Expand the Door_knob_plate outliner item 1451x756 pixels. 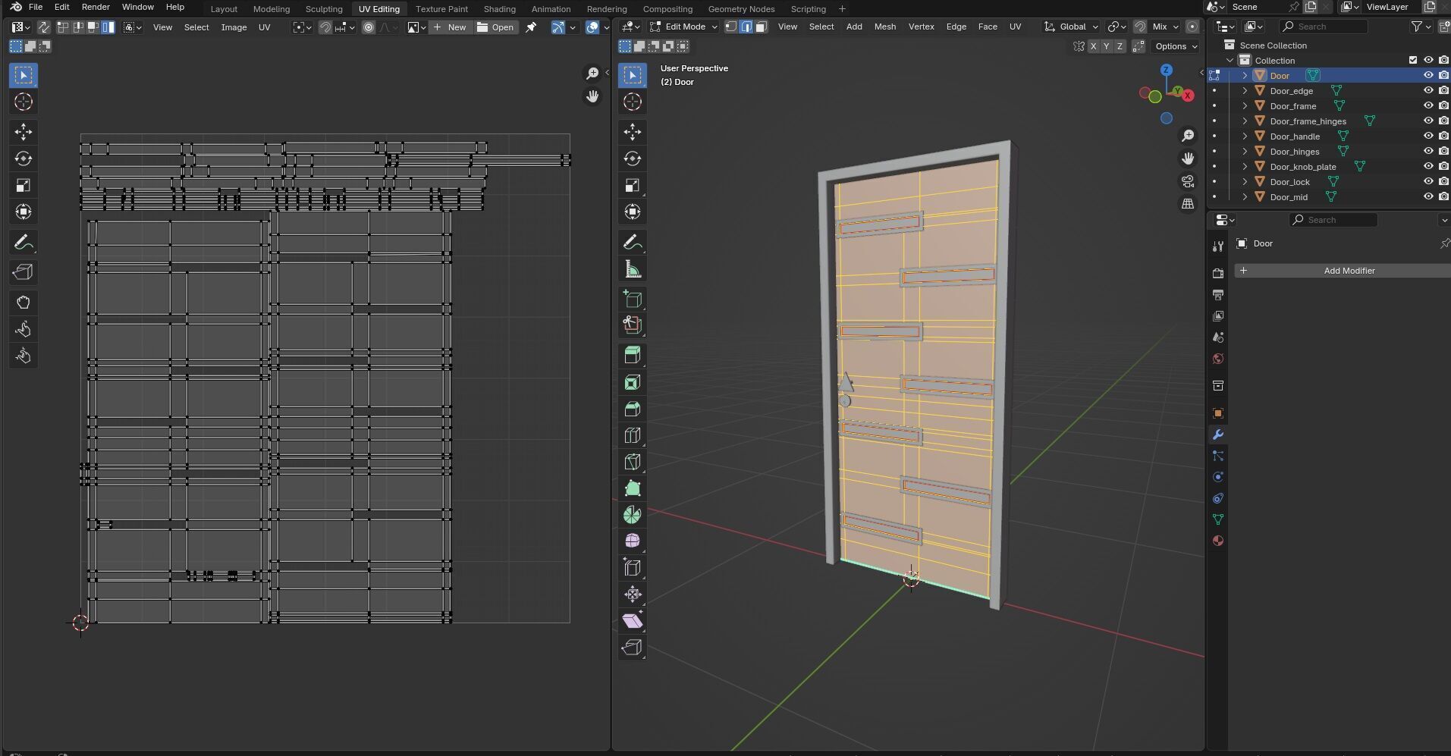tap(1245, 166)
